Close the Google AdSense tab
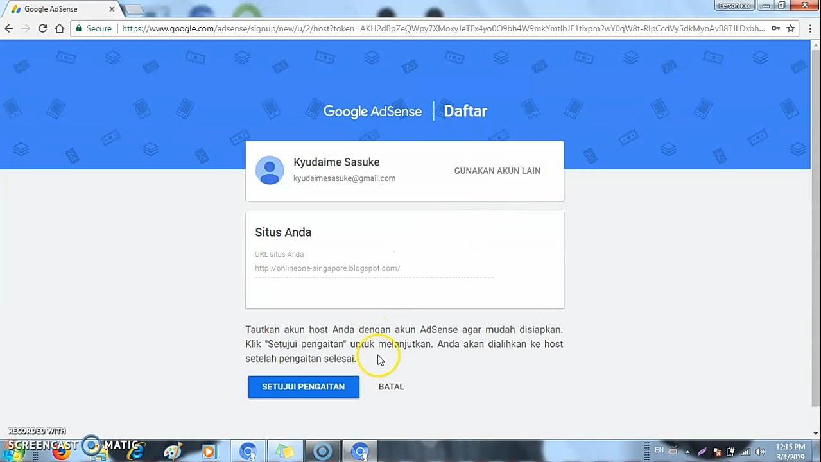Image resolution: width=821 pixels, height=462 pixels. pyautogui.click(x=112, y=9)
